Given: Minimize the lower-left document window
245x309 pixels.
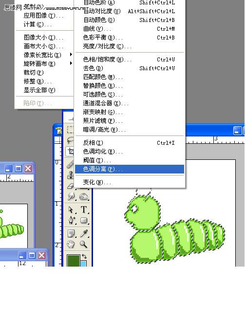Looking at the screenshot, I should (22, 255).
